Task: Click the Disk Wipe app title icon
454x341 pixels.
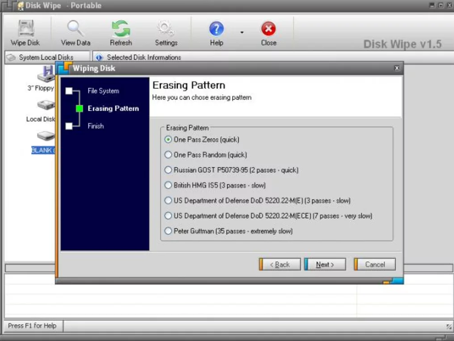Action: 20,6
